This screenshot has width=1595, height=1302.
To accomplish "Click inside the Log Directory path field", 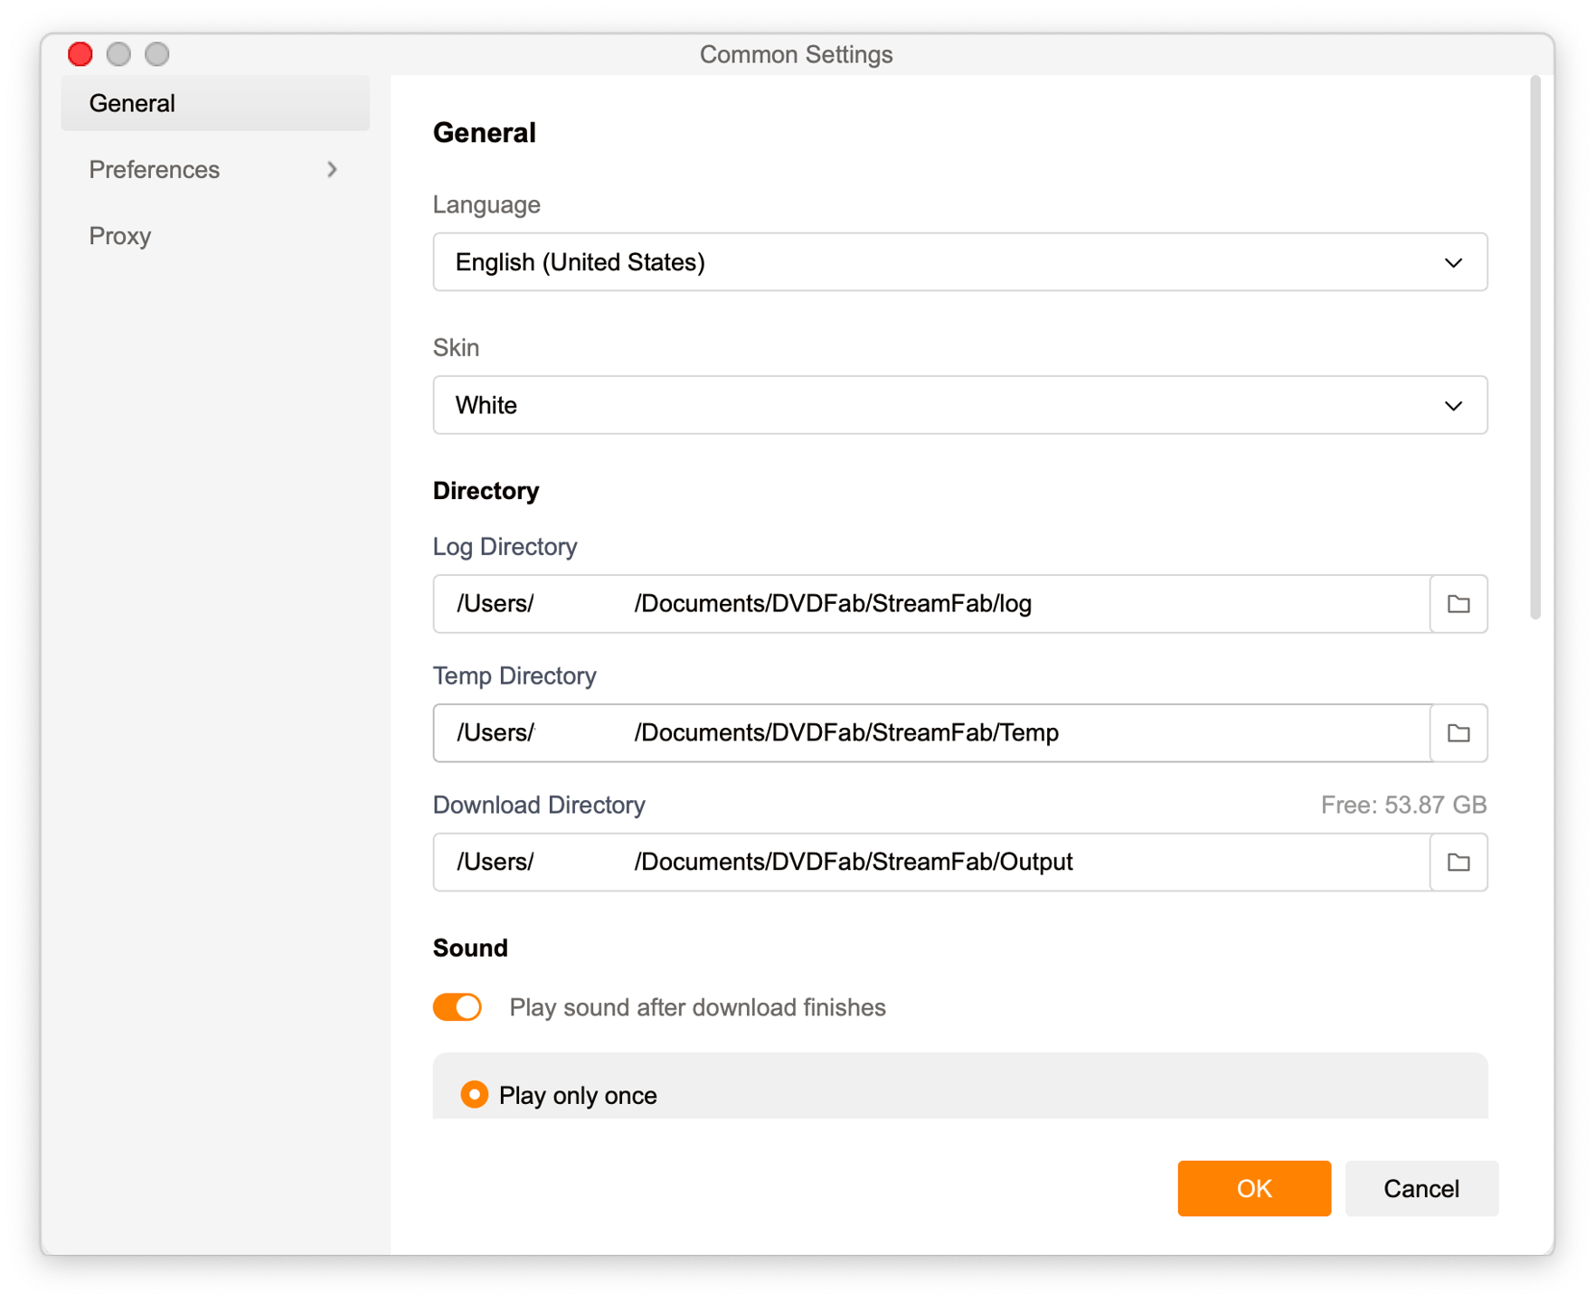I will click(x=931, y=604).
